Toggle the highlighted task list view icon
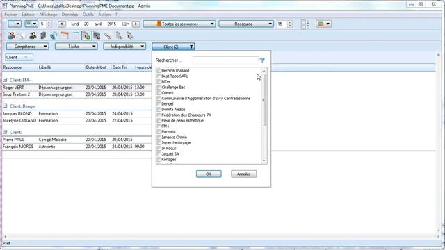The image size is (445, 250). tap(86, 35)
